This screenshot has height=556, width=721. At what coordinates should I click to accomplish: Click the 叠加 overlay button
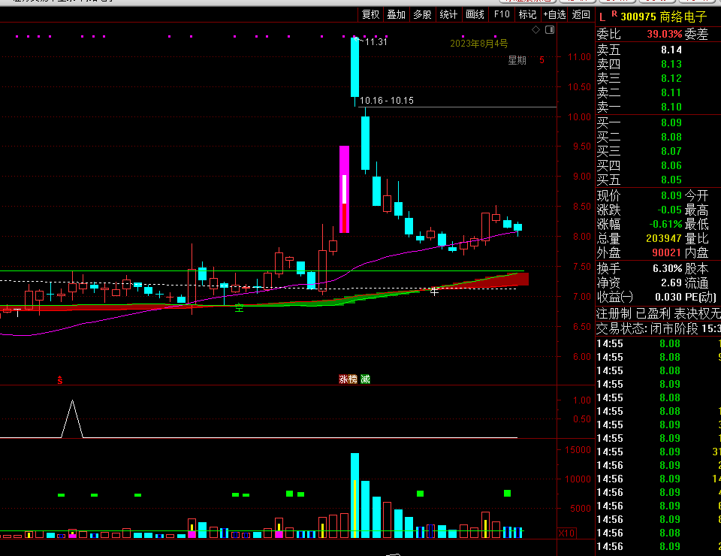[397, 15]
